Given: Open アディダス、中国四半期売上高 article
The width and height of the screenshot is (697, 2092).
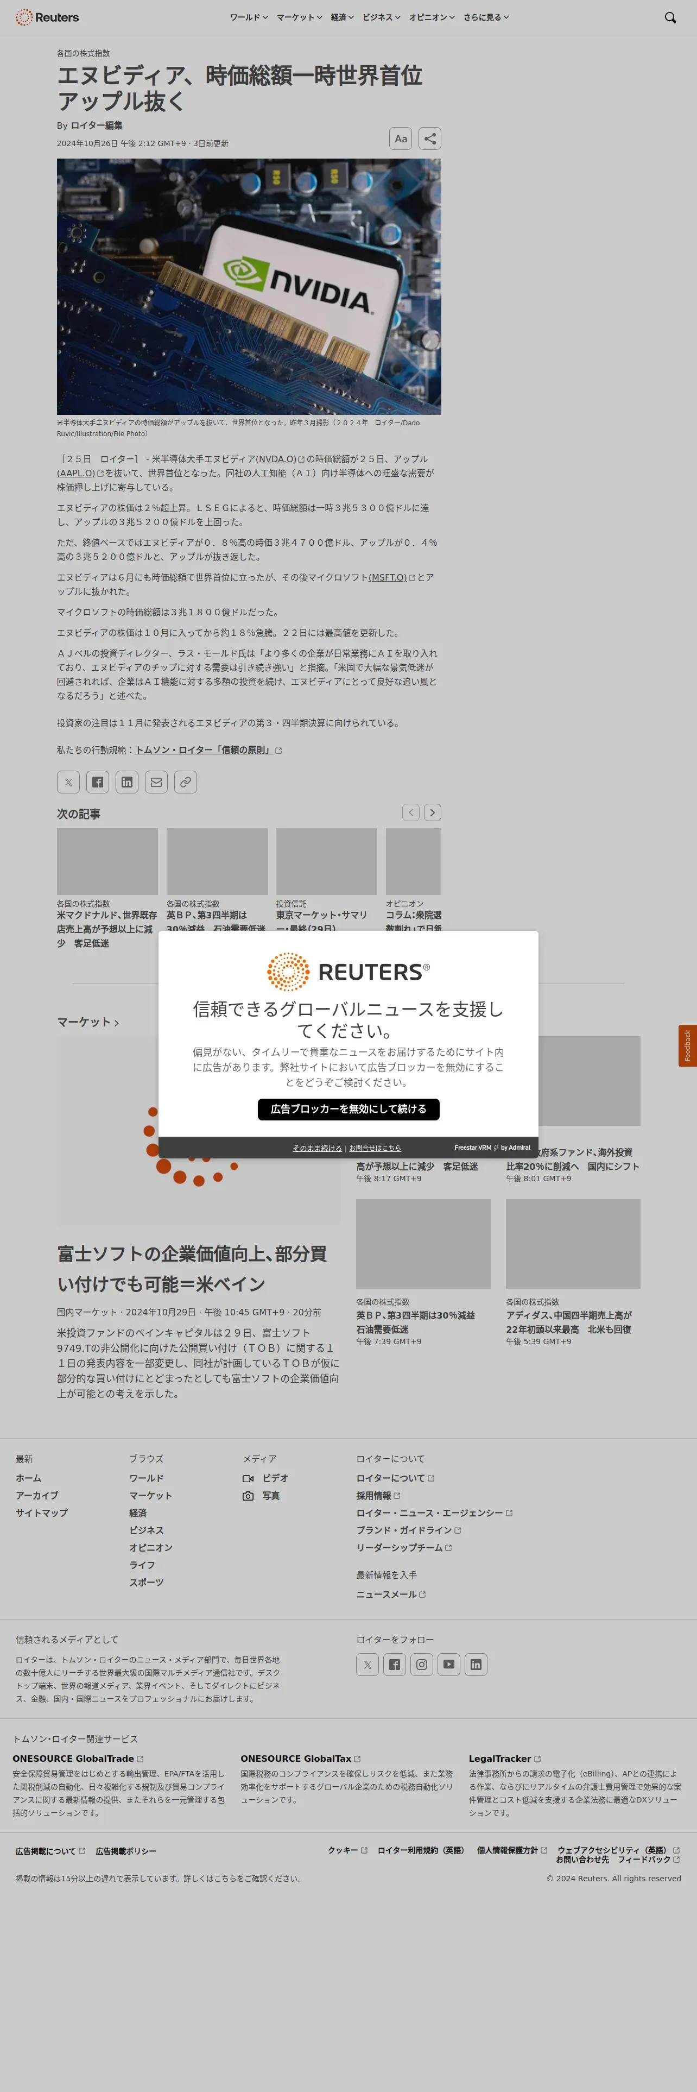Looking at the screenshot, I should (x=569, y=1322).
